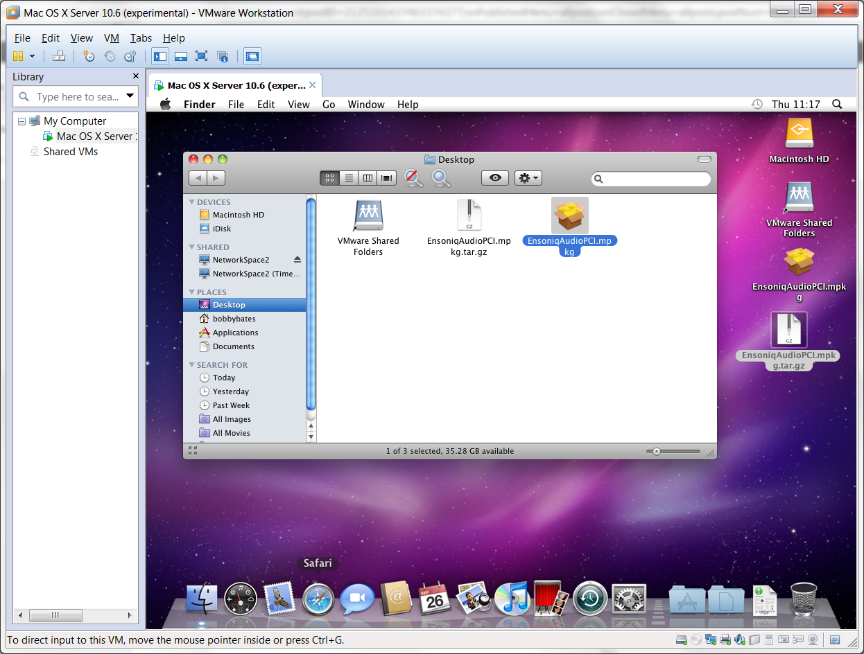Open the Finder action gear dropdown
Screen dimensions: 864x654
tap(528, 178)
